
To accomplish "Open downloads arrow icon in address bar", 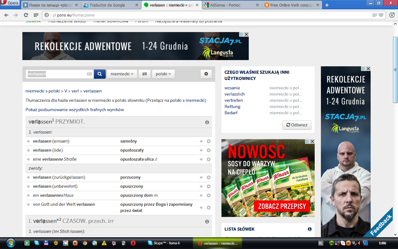I will click(x=391, y=15).
